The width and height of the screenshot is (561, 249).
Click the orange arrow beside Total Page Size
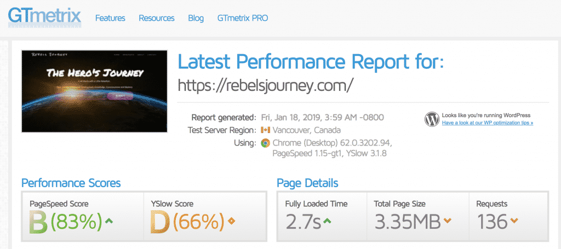coord(447,221)
